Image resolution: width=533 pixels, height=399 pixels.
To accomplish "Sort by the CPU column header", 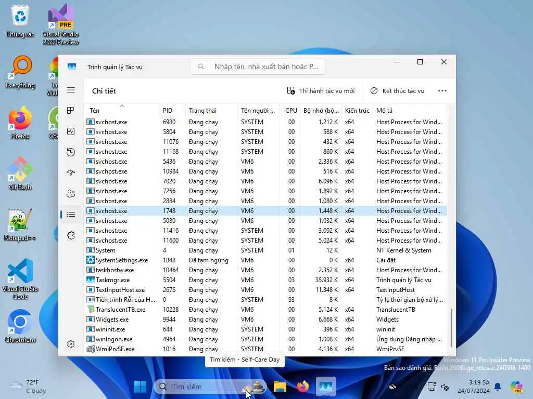I will click(x=290, y=110).
